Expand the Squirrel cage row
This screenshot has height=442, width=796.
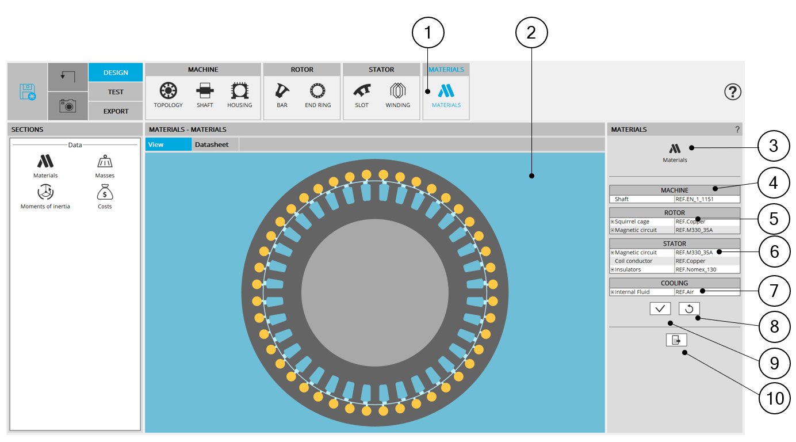point(613,222)
